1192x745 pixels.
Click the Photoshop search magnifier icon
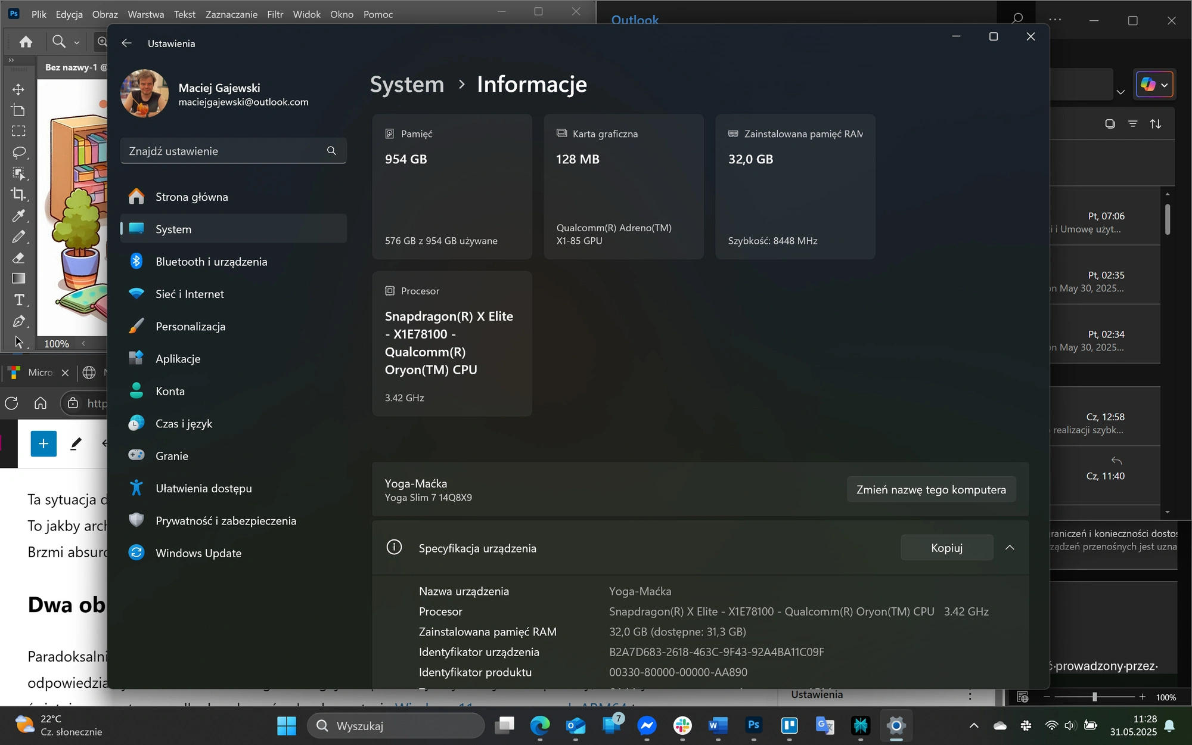point(58,42)
